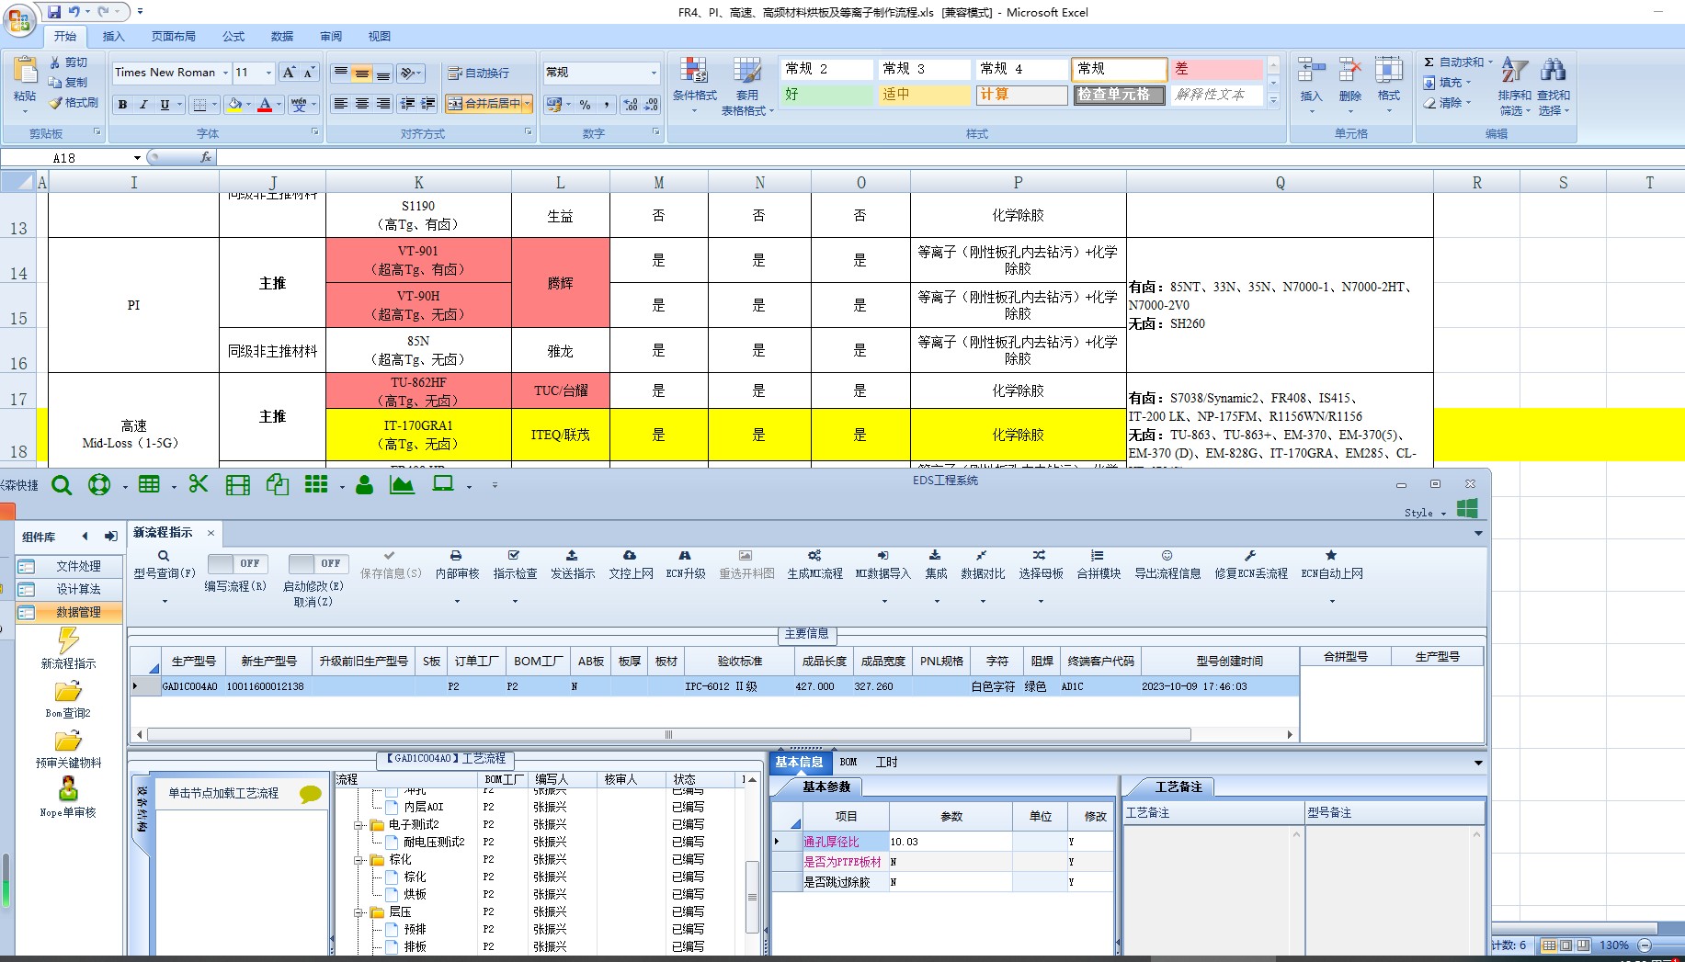1685x962 pixels.
Task: Toggle the middle vertical align button
Action: pyautogui.click(x=362, y=74)
